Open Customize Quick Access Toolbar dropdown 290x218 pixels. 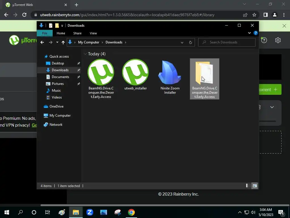pos(62,26)
